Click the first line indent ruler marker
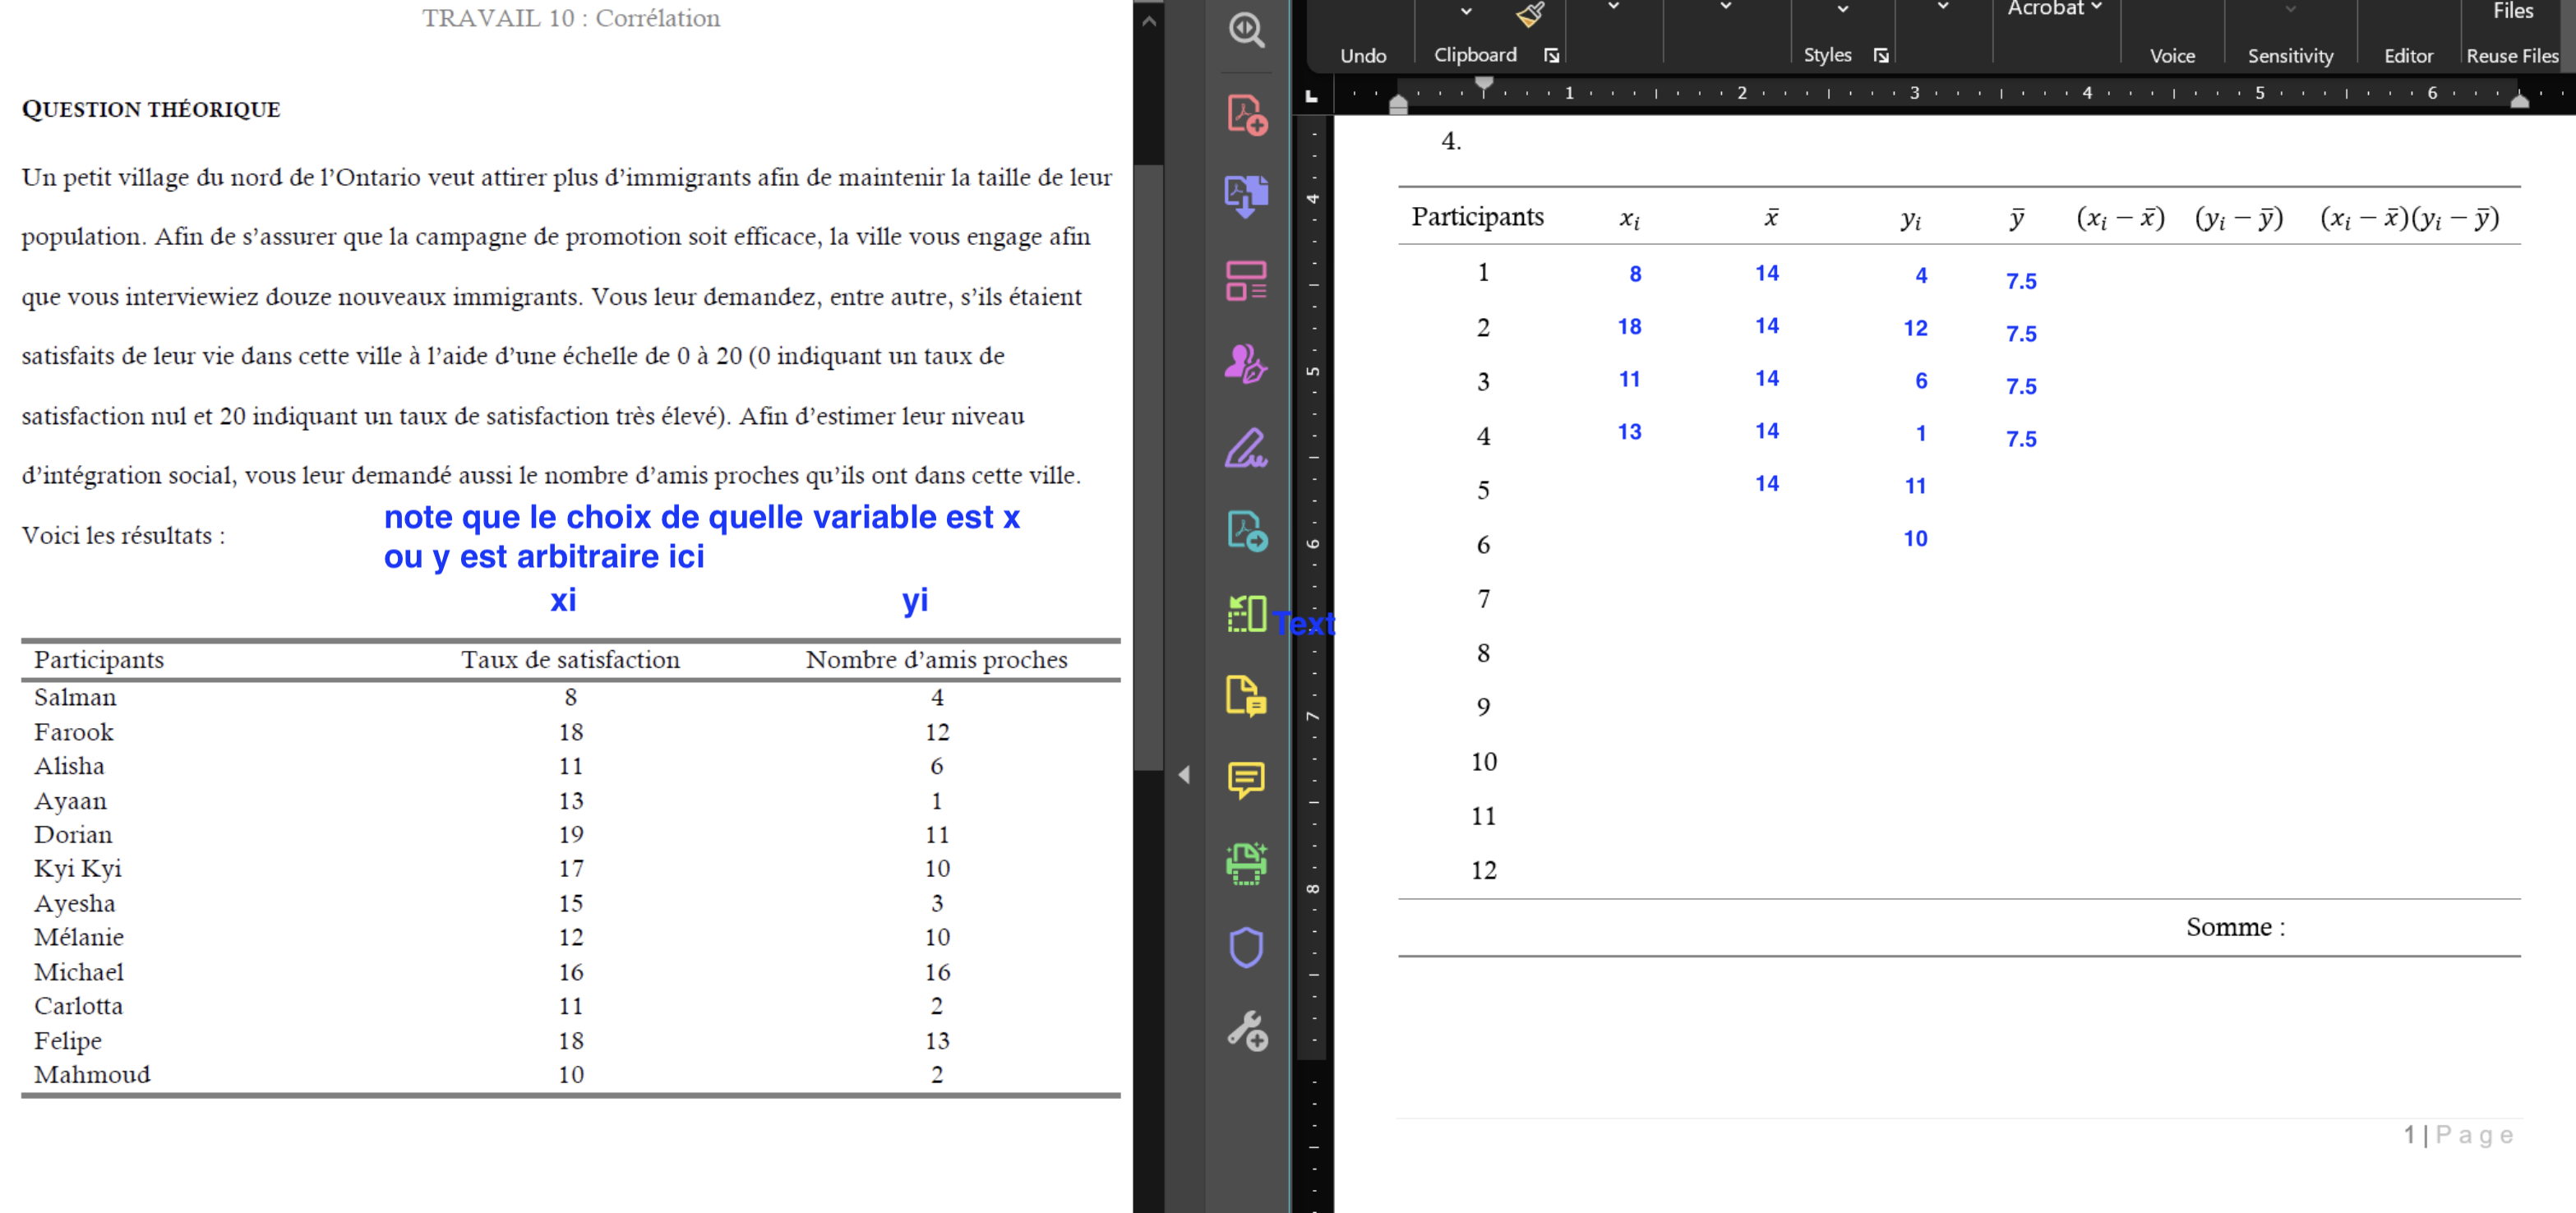 tap(1484, 84)
